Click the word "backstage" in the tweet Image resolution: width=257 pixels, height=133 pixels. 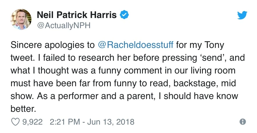[x=191, y=83]
